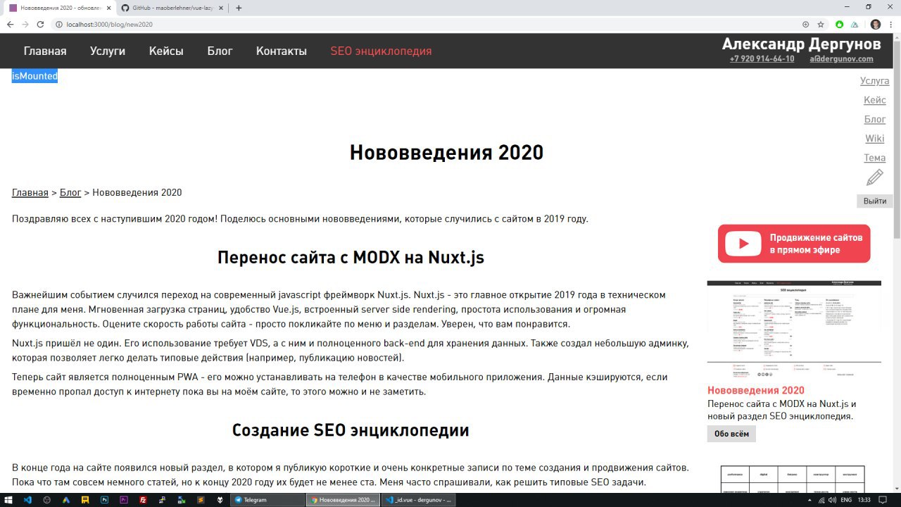Switch to _id.vue VS Code taskbar window
Viewport: 901px width, 507px height.
420,500
